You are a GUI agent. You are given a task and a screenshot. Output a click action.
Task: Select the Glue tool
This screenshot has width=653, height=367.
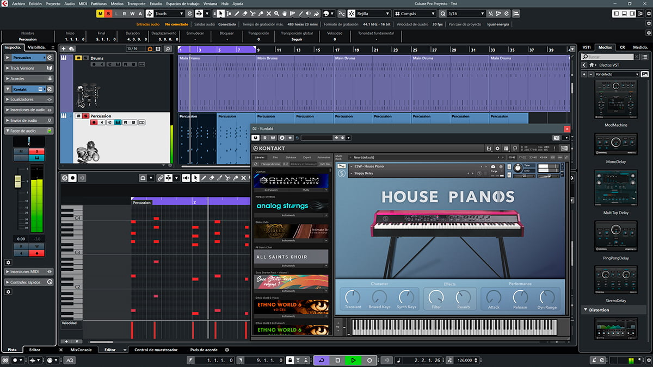(261, 14)
